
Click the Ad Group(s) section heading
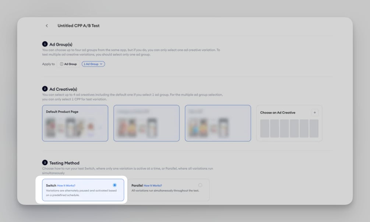point(61,44)
